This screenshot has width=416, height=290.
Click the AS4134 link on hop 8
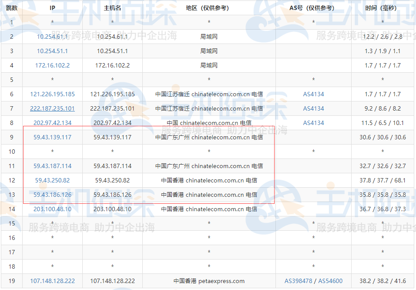tap(313, 123)
